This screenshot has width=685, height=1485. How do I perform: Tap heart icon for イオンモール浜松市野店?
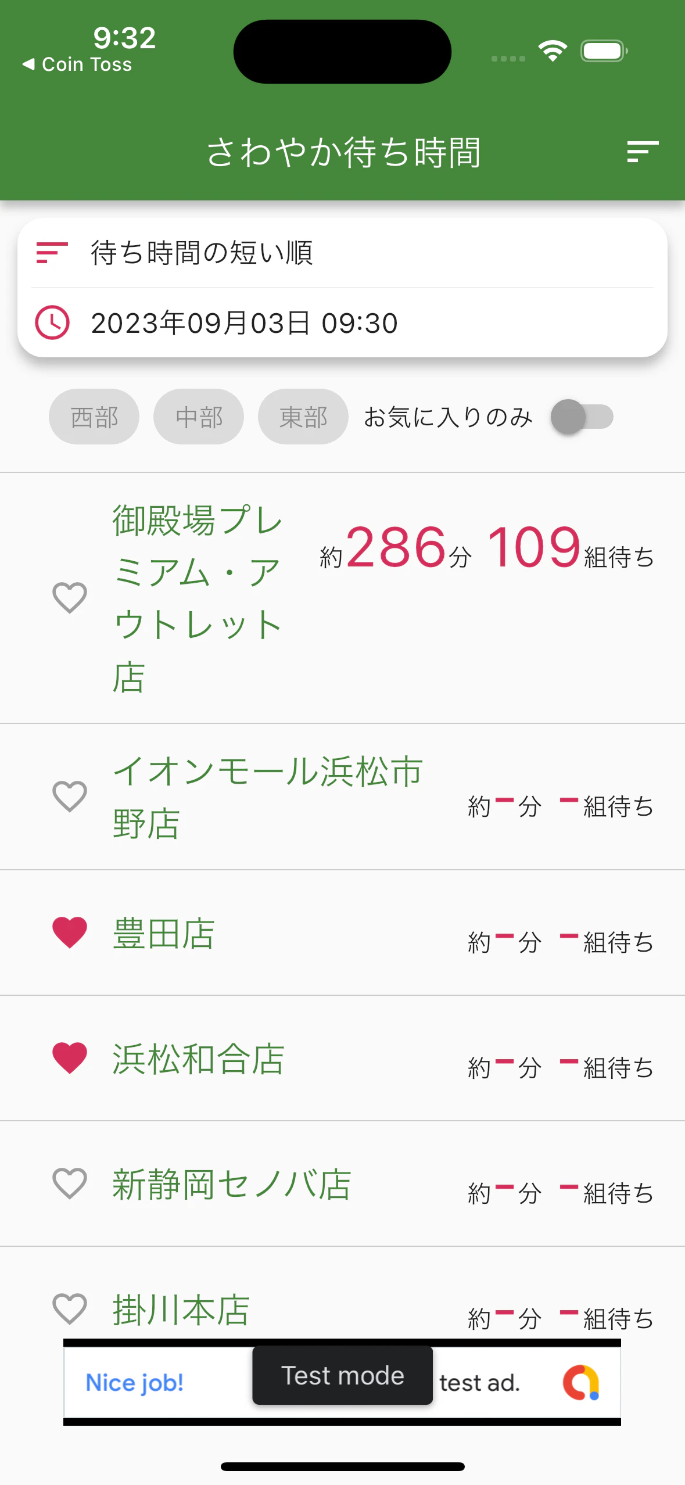pyautogui.click(x=70, y=796)
